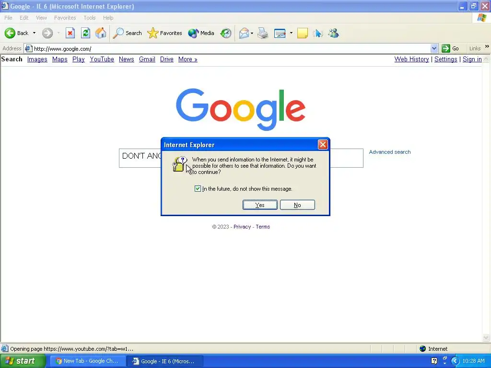The height and width of the screenshot is (368, 491).
Task: Click the address bar URL field
Action: 231,48
